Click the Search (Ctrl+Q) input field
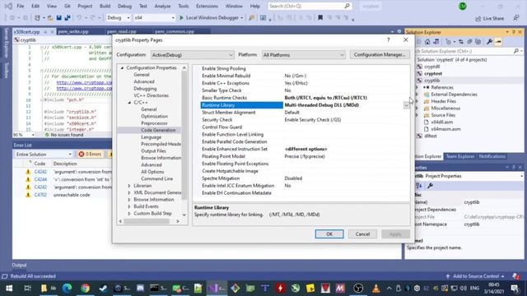 coord(310,6)
